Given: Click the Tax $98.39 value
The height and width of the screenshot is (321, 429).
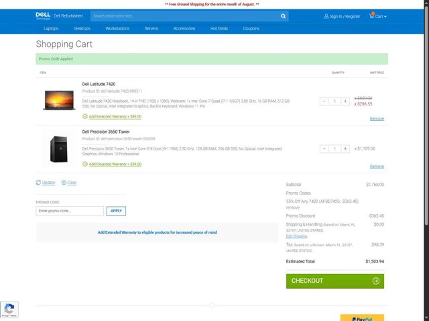Looking at the screenshot, I should point(377,244).
